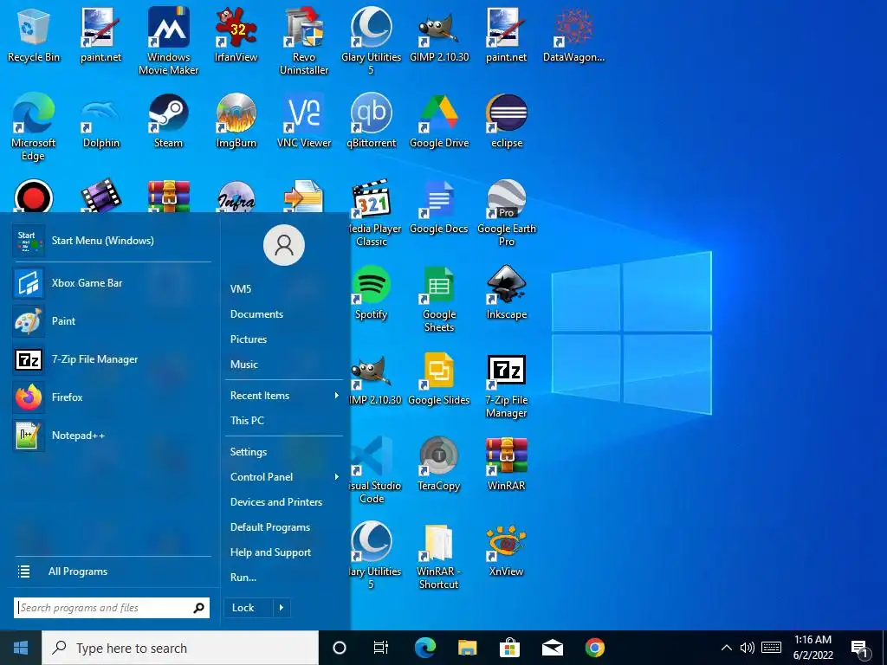Click the Windows Start button
This screenshot has height=665, width=887.
(21, 648)
